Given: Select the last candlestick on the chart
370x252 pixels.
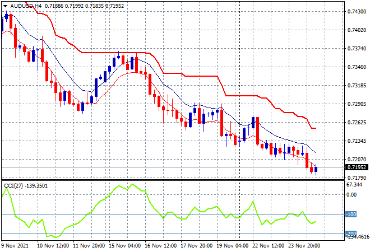Looking at the screenshot, I should click(x=316, y=169).
